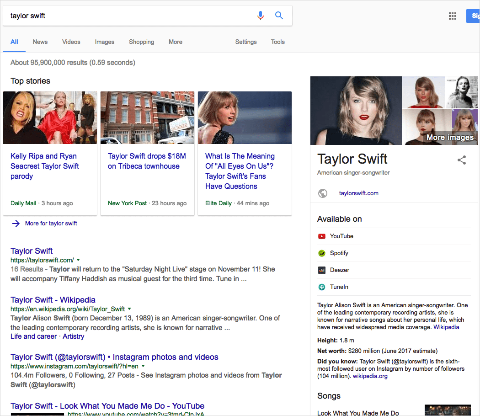This screenshot has width=480, height=416.
Task: Click Wikipedia link after the artist description
Action: click(446, 327)
